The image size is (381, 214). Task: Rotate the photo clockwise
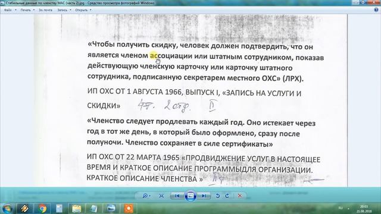tap(227, 196)
